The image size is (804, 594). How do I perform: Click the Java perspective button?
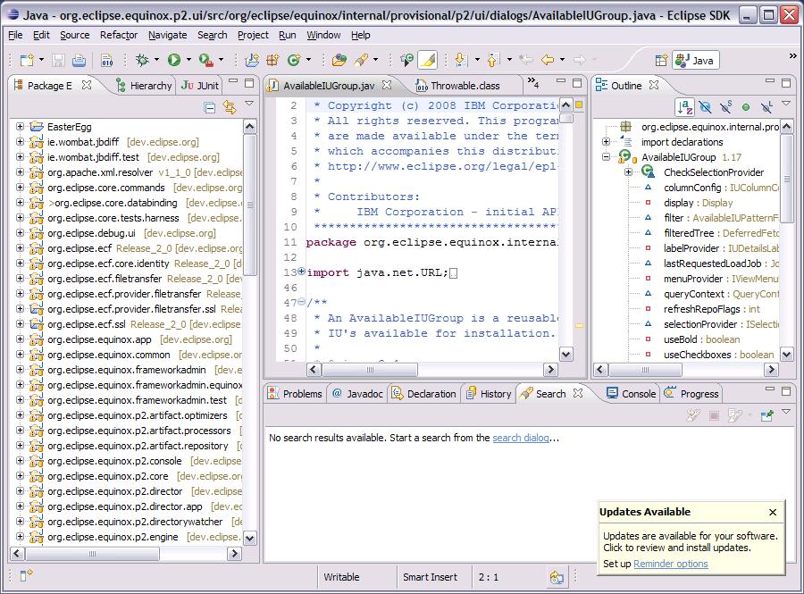[x=696, y=60]
